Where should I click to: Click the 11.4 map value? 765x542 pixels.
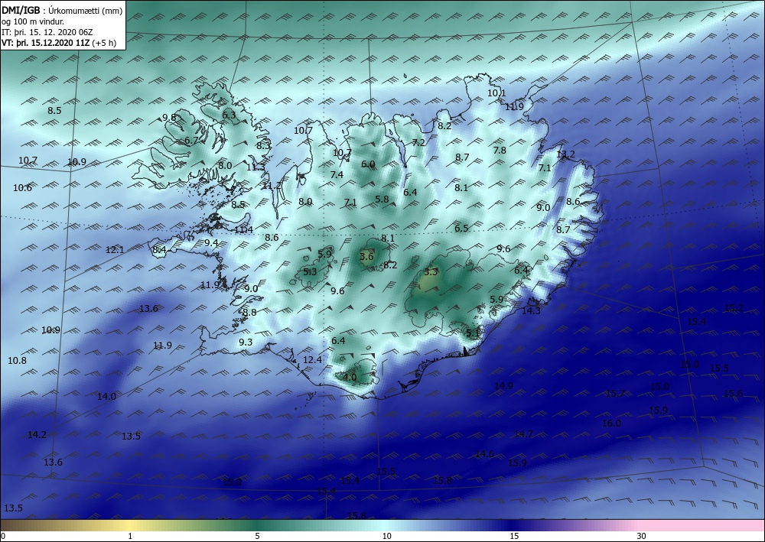pyautogui.click(x=243, y=229)
